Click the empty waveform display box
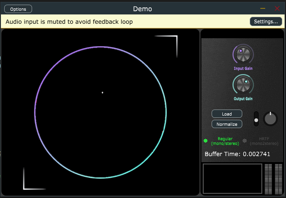Image resolution: width=286 pixels, height=198 pixels. point(233,178)
